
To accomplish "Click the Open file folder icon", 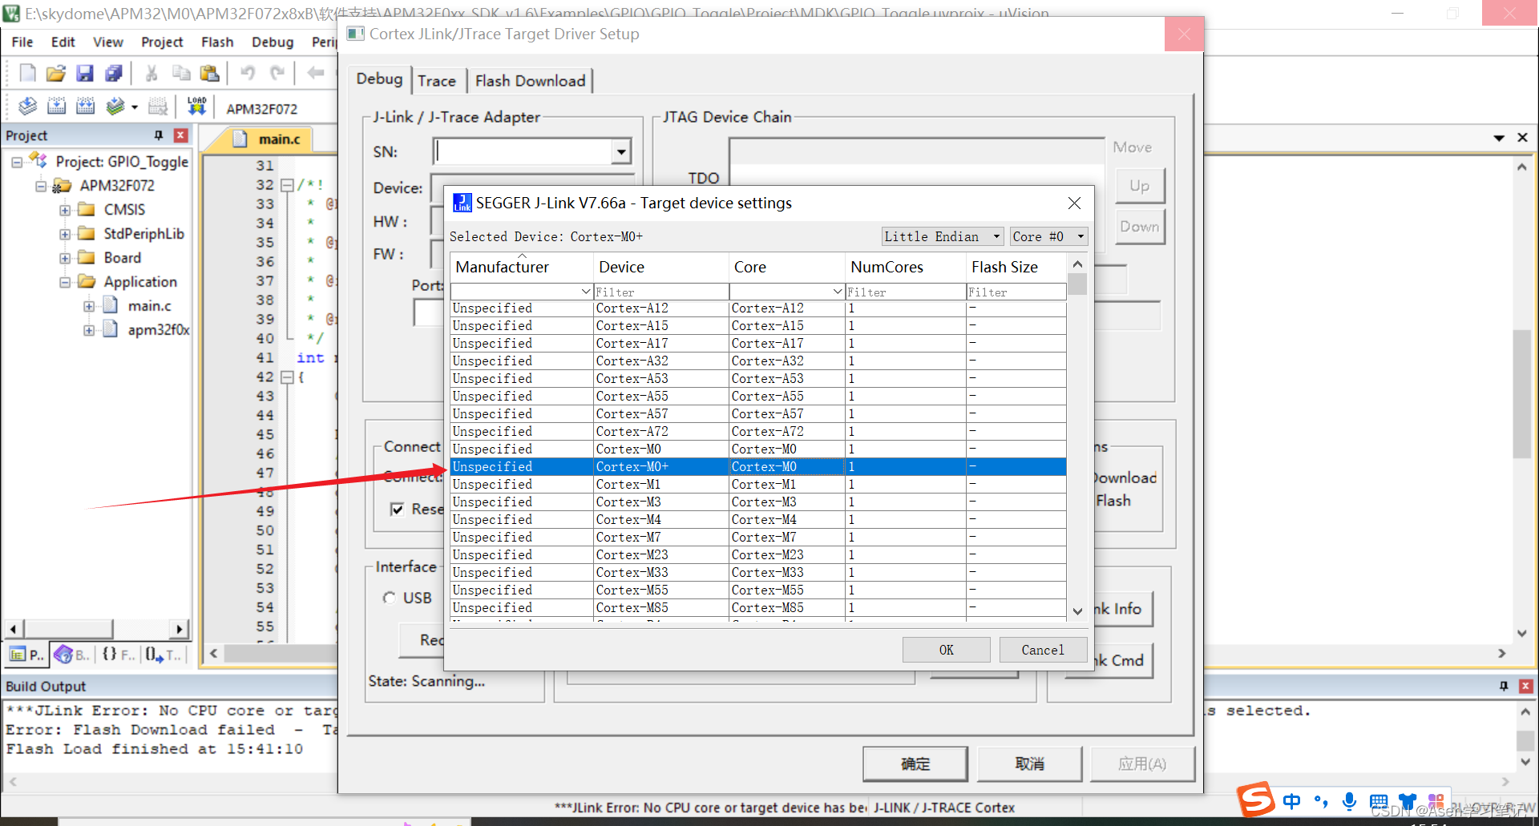I will [55, 74].
